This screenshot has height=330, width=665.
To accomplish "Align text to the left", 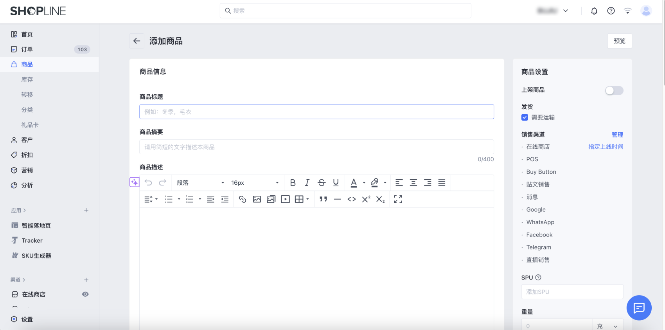I will pos(399,182).
